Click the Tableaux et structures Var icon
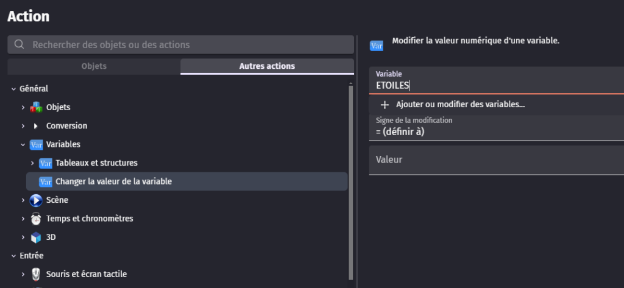624x288 pixels. tap(45, 163)
